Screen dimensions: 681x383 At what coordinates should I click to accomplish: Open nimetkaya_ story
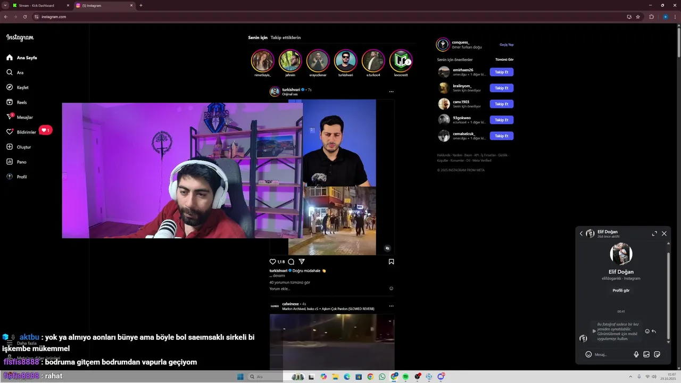pos(262,61)
